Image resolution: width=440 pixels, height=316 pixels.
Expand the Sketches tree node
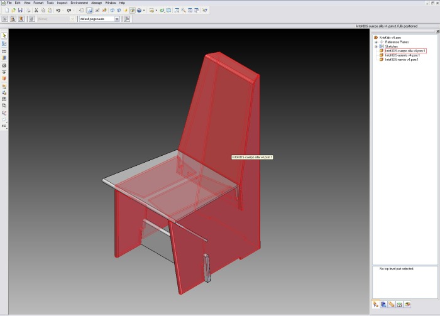(375, 46)
